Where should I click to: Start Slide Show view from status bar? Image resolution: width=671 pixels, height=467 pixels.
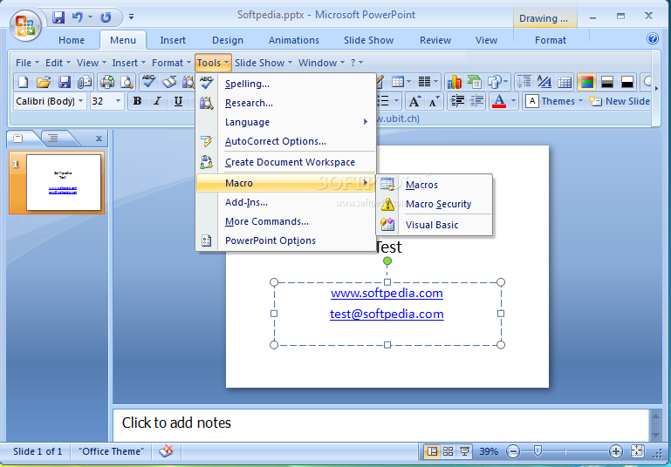pyautogui.click(x=464, y=451)
